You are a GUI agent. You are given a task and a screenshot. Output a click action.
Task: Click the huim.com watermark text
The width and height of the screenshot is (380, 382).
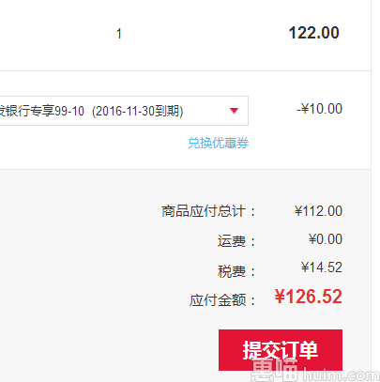pos(341,374)
